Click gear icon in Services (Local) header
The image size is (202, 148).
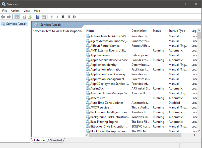[x=36, y=25]
